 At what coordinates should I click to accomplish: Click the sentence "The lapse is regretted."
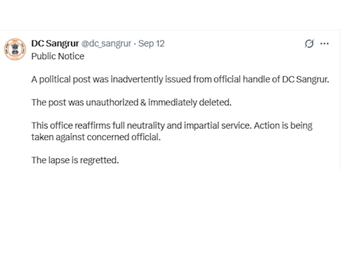75,160
